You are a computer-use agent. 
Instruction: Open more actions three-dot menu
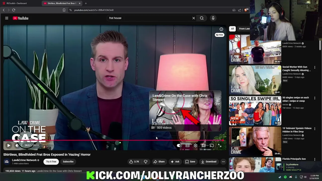(223, 162)
